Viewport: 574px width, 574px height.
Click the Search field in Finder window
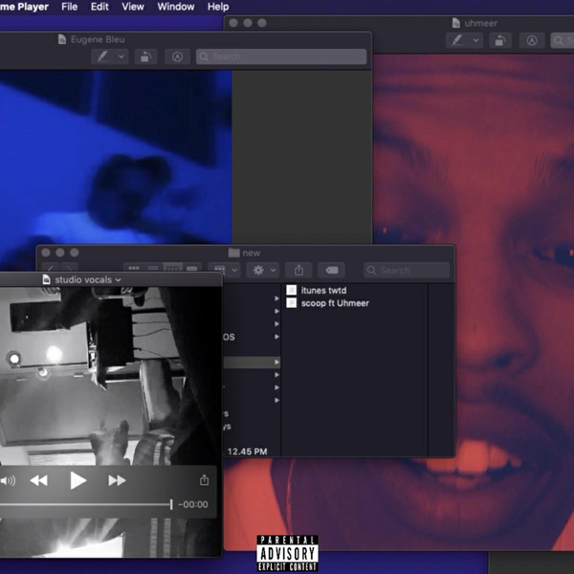[407, 270]
